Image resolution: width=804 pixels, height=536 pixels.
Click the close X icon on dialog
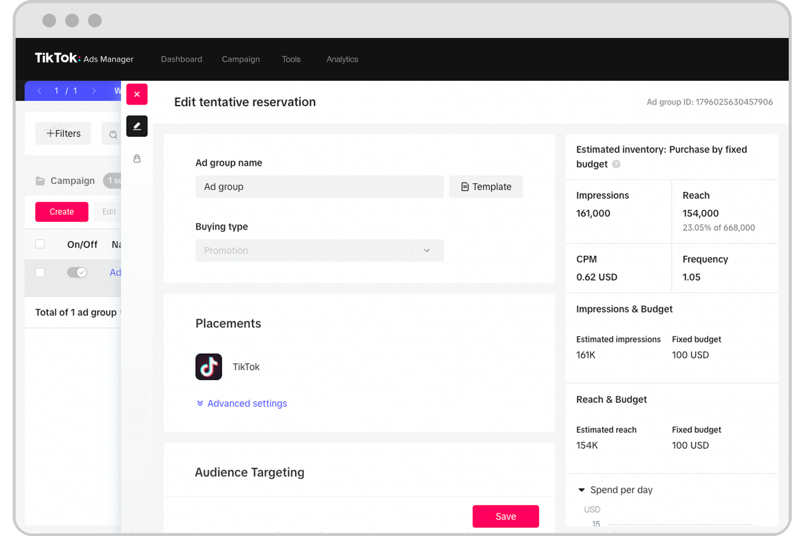(137, 94)
